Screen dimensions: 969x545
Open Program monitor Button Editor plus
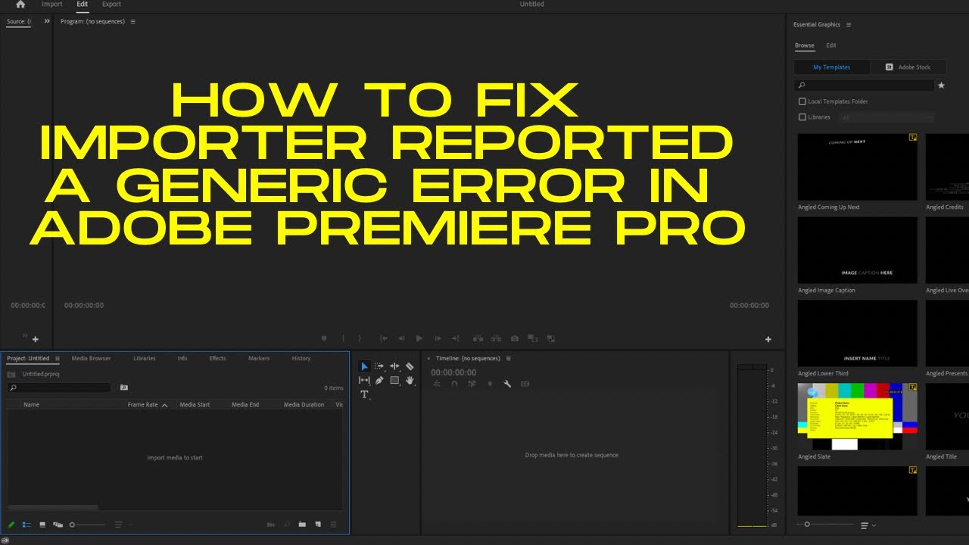click(x=768, y=339)
